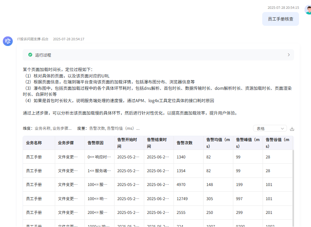This screenshot has height=227, width=311.
Task: Click the IT投诉问题支撑-后台 bot avatar icon
Action: (7, 41)
